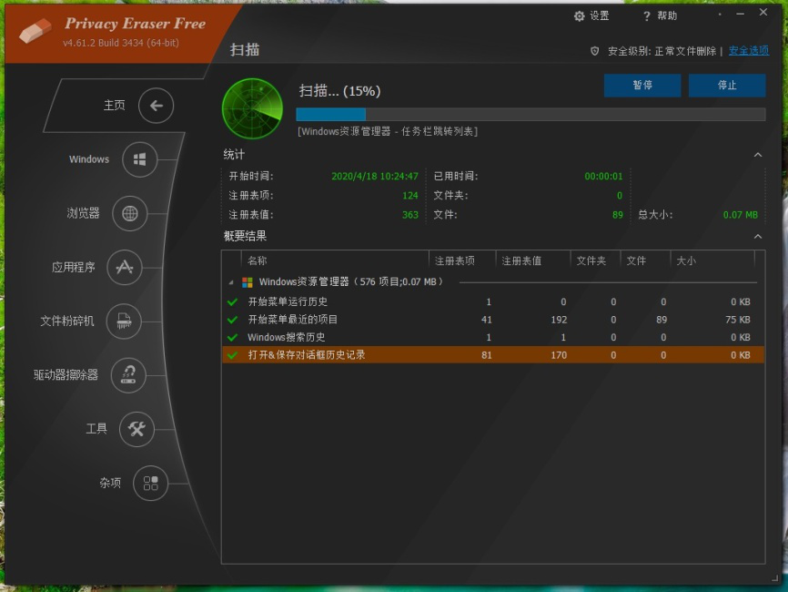
Task: Select row 打开&保存对话框历史记录
Action: pos(493,355)
